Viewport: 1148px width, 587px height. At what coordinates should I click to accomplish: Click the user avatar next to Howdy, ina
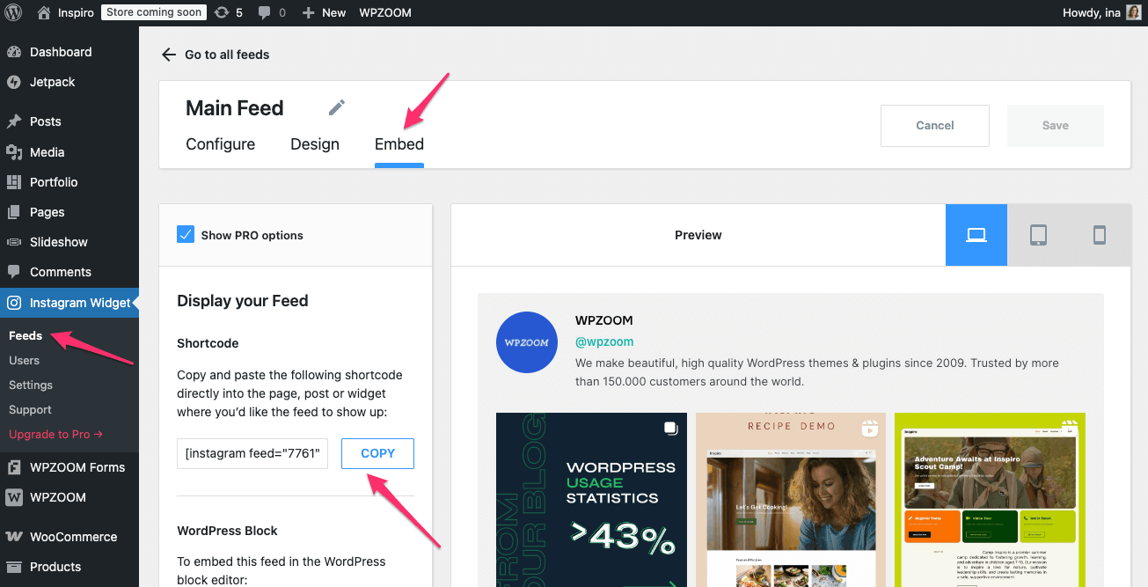(x=1134, y=12)
